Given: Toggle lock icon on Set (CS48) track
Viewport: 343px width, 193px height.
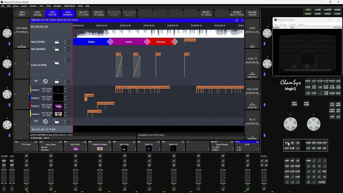Looking at the screenshot, I should tap(57, 42).
